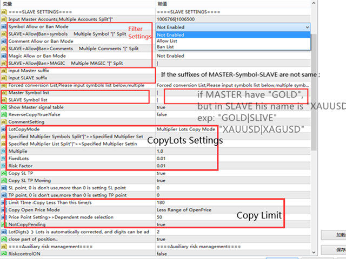Toggle NotCopyPending true value
Screen dimensions: 346x259
[161, 224]
